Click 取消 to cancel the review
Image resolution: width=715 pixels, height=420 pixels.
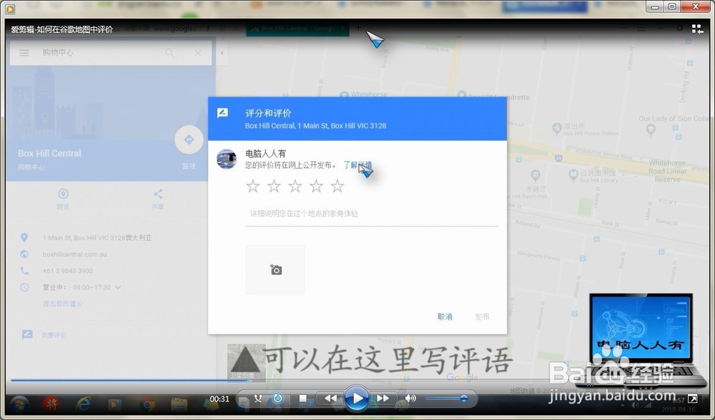coord(445,316)
